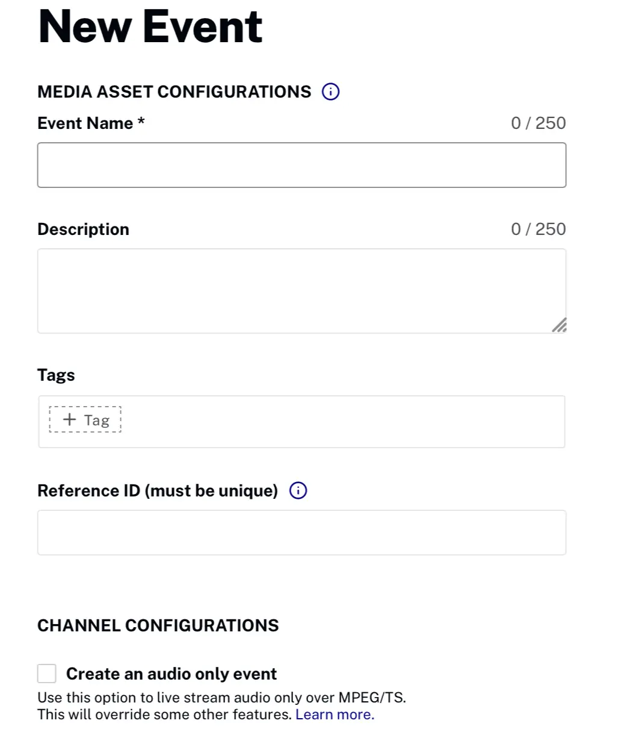Click the Tags field label

(56, 375)
